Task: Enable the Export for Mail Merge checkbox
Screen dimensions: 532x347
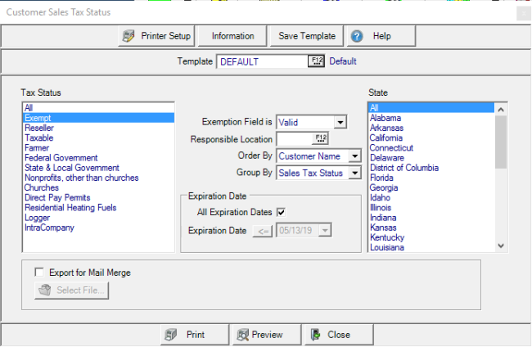Action: (39, 273)
